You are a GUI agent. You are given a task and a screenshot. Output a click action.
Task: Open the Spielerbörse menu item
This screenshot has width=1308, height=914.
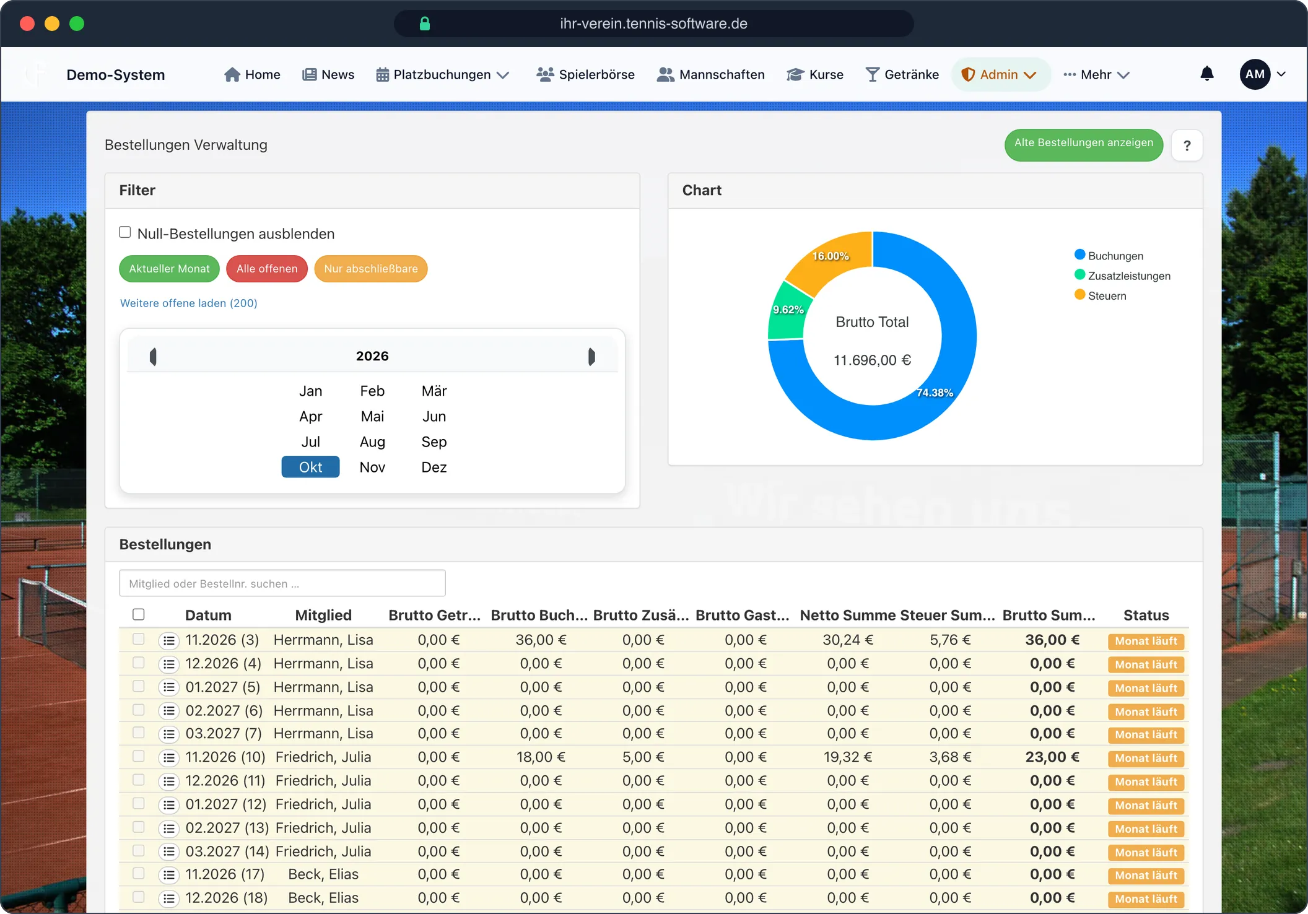pyautogui.click(x=586, y=74)
